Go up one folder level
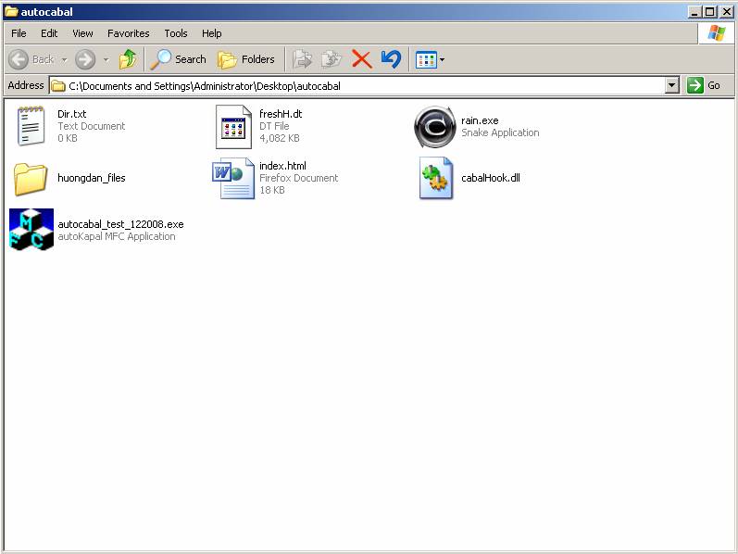Viewport: 738px width, 554px height. (128, 59)
